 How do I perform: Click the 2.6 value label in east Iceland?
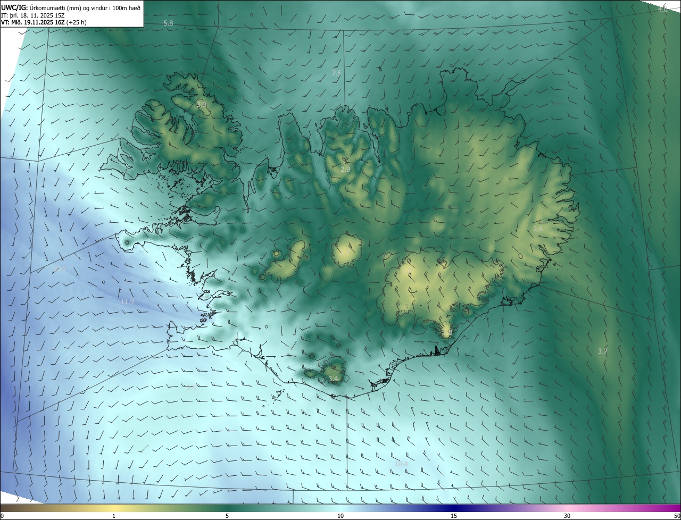click(538, 229)
